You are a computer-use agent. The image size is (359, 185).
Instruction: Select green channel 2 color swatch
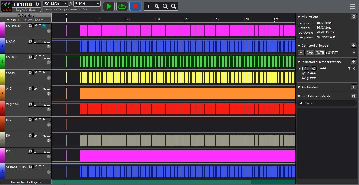point(2,61)
